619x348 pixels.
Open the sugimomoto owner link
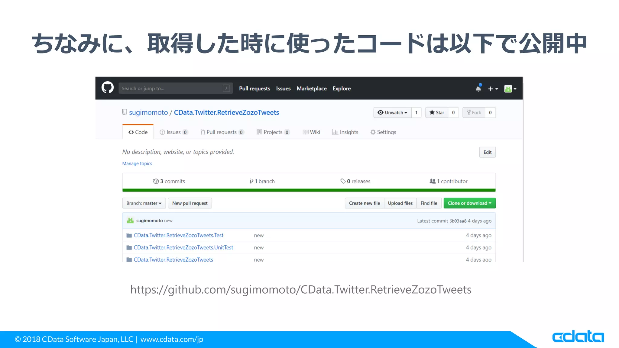pos(148,112)
